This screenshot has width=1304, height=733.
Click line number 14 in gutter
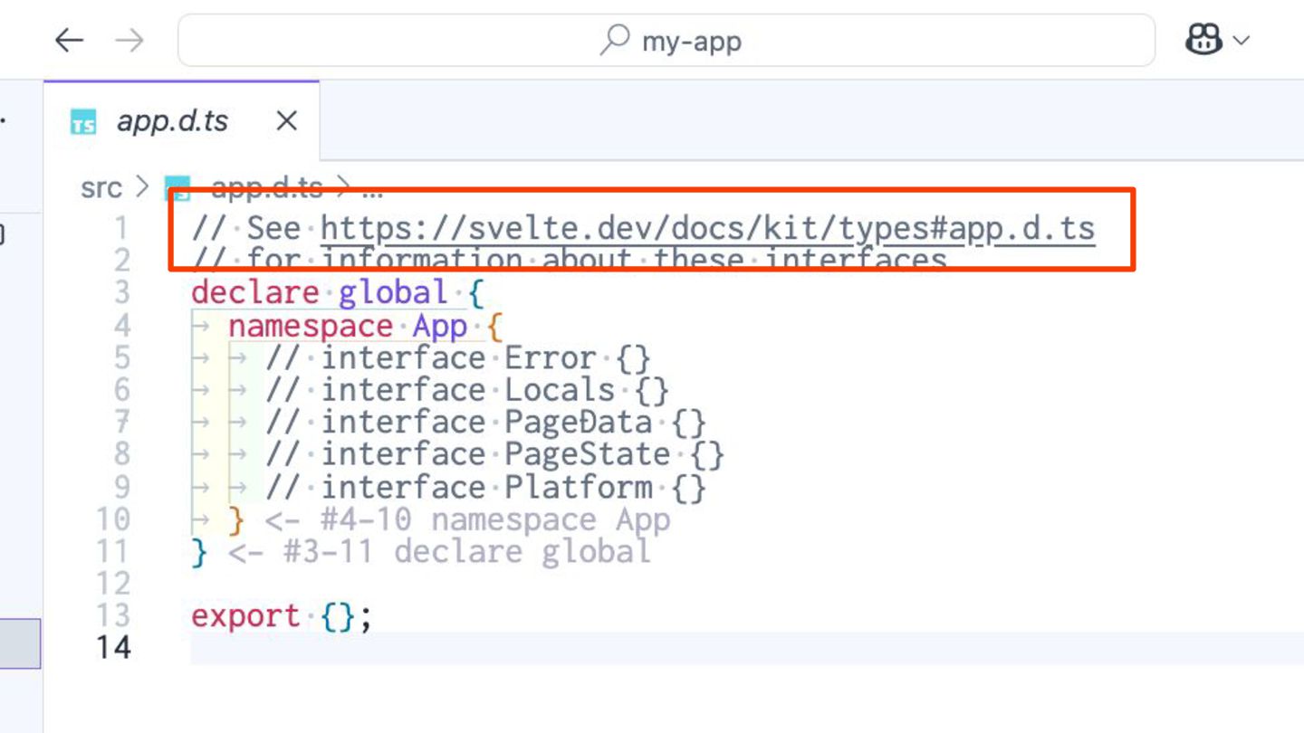pyautogui.click(x=113, y=648)
